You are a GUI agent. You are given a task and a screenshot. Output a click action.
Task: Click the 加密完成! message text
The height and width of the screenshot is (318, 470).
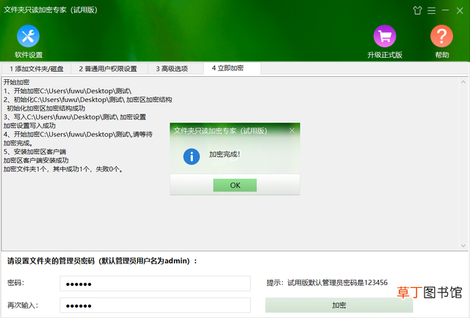pos(225,155)
